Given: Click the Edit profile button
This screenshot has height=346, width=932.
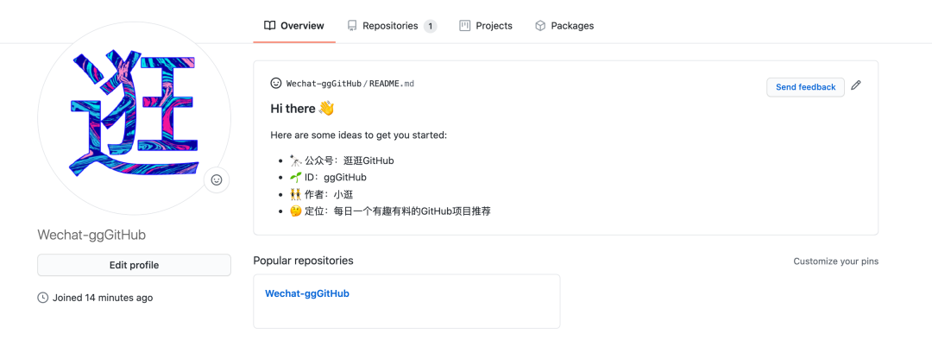Looking at the screenshot, I should pos(135,265).
